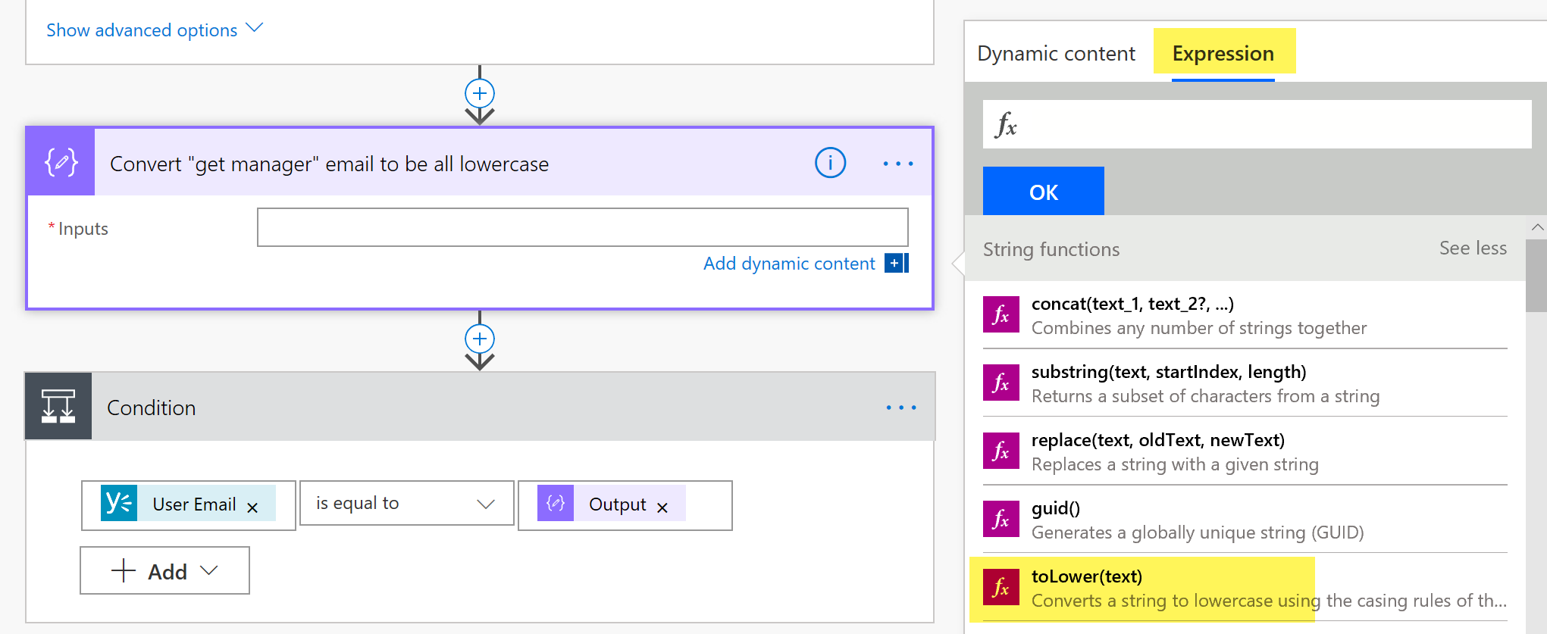This screenshot has width=1547, height=634.
Task: Click the Condition header title
Action: (x=152, y=408)
